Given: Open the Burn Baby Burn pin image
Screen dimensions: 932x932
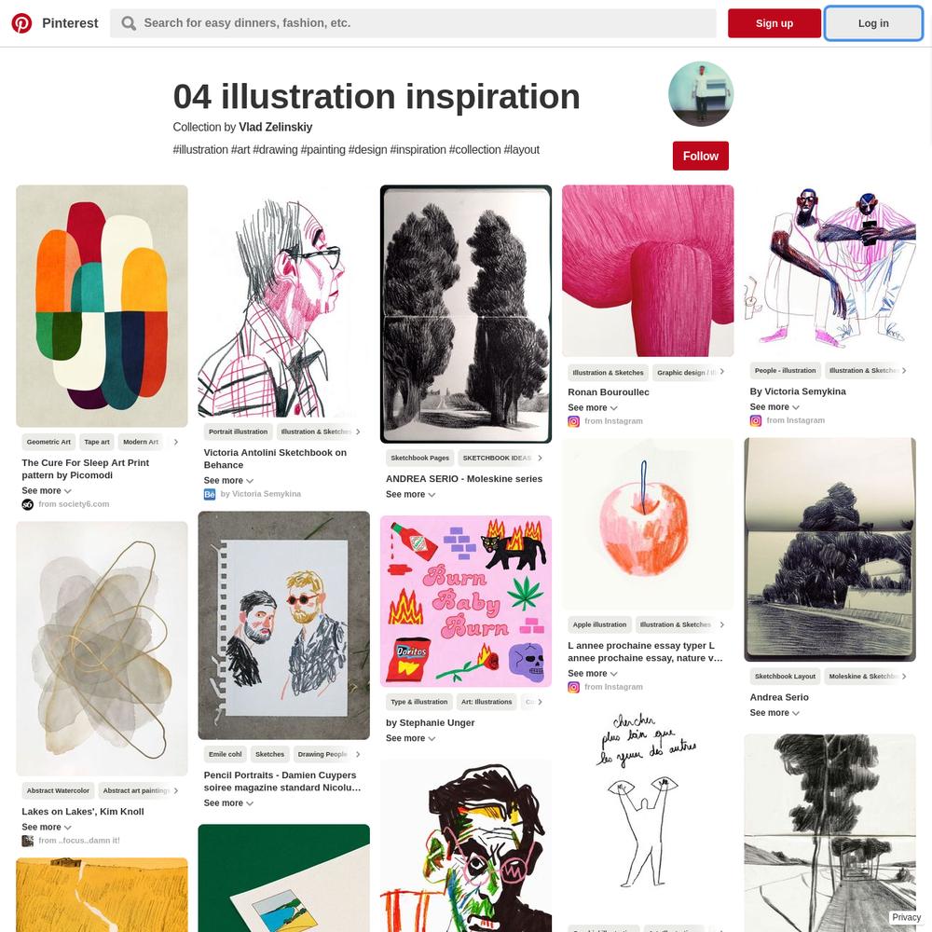Looking at the screenshot, I should [x=466, y=601].
